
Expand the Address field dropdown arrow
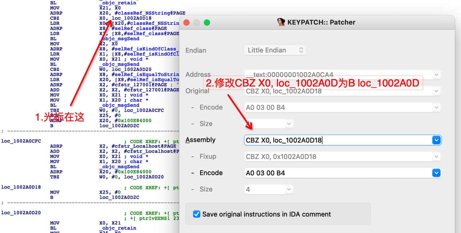tap(437, 75)
